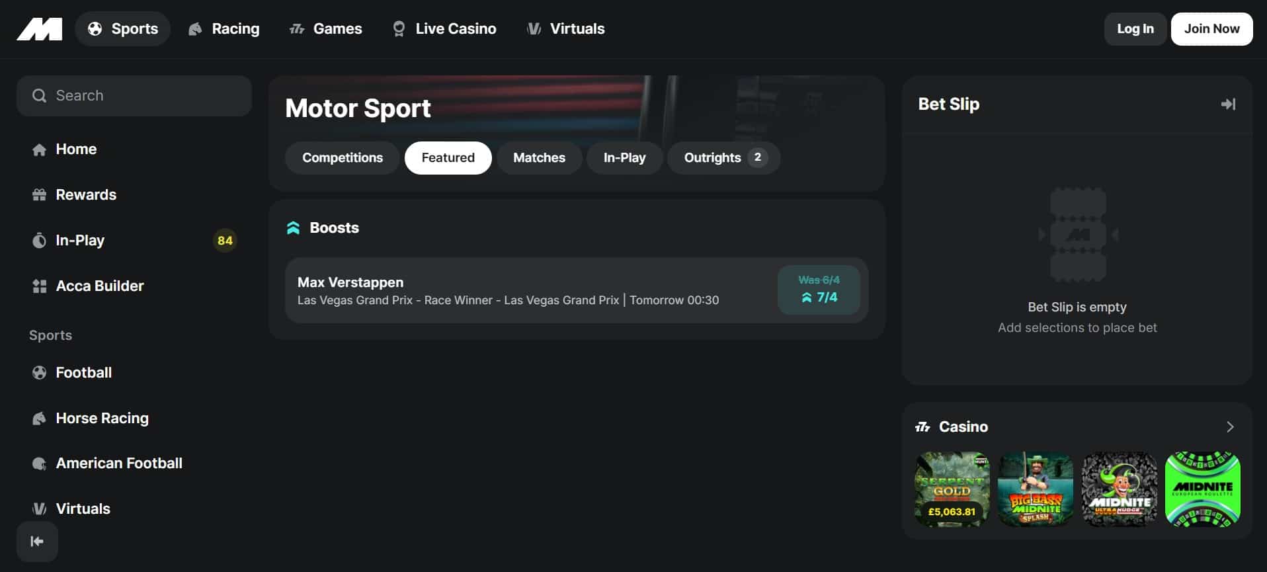Switch to the Competitions tab

pyautogui.click(x=343, y=158)
